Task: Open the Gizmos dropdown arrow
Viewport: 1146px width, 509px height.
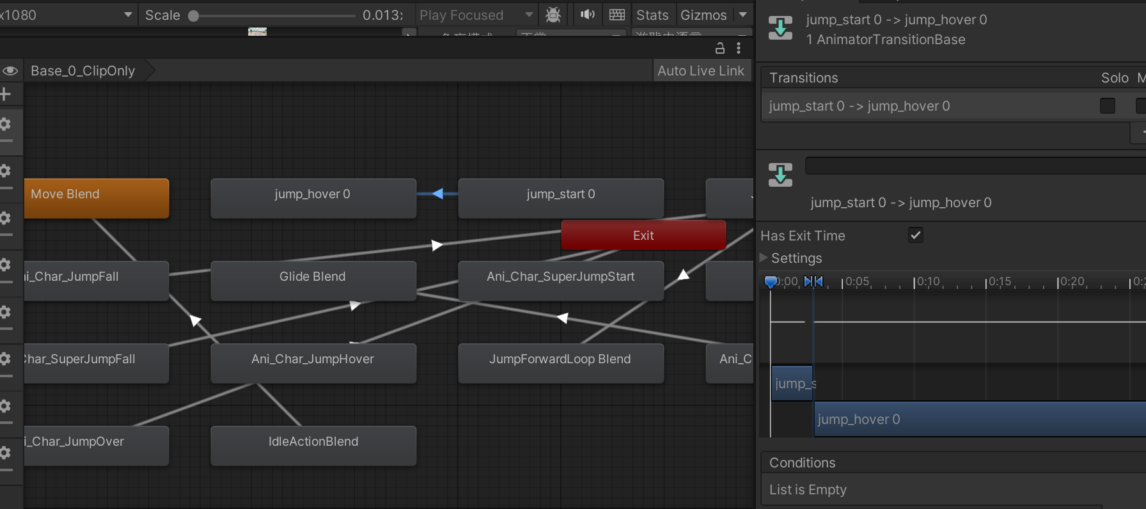Action: pos(743,15)
